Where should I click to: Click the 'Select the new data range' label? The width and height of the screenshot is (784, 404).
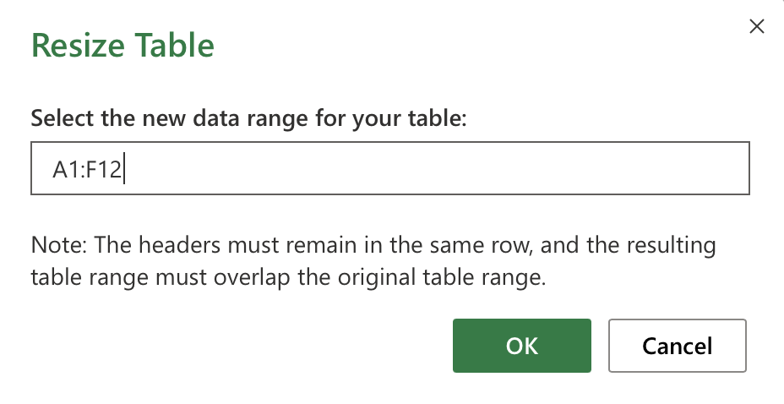pyautogui.click(x=248, y=117)
